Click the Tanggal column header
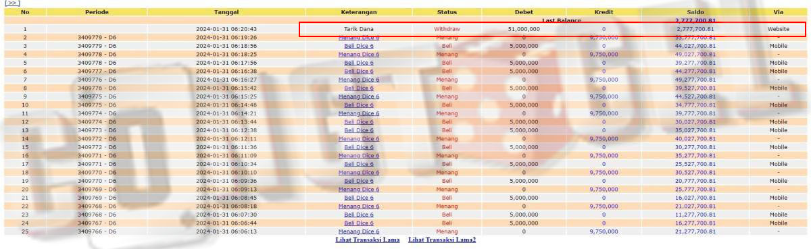Viewport: 811px width, 249px height. coord(226,12)
